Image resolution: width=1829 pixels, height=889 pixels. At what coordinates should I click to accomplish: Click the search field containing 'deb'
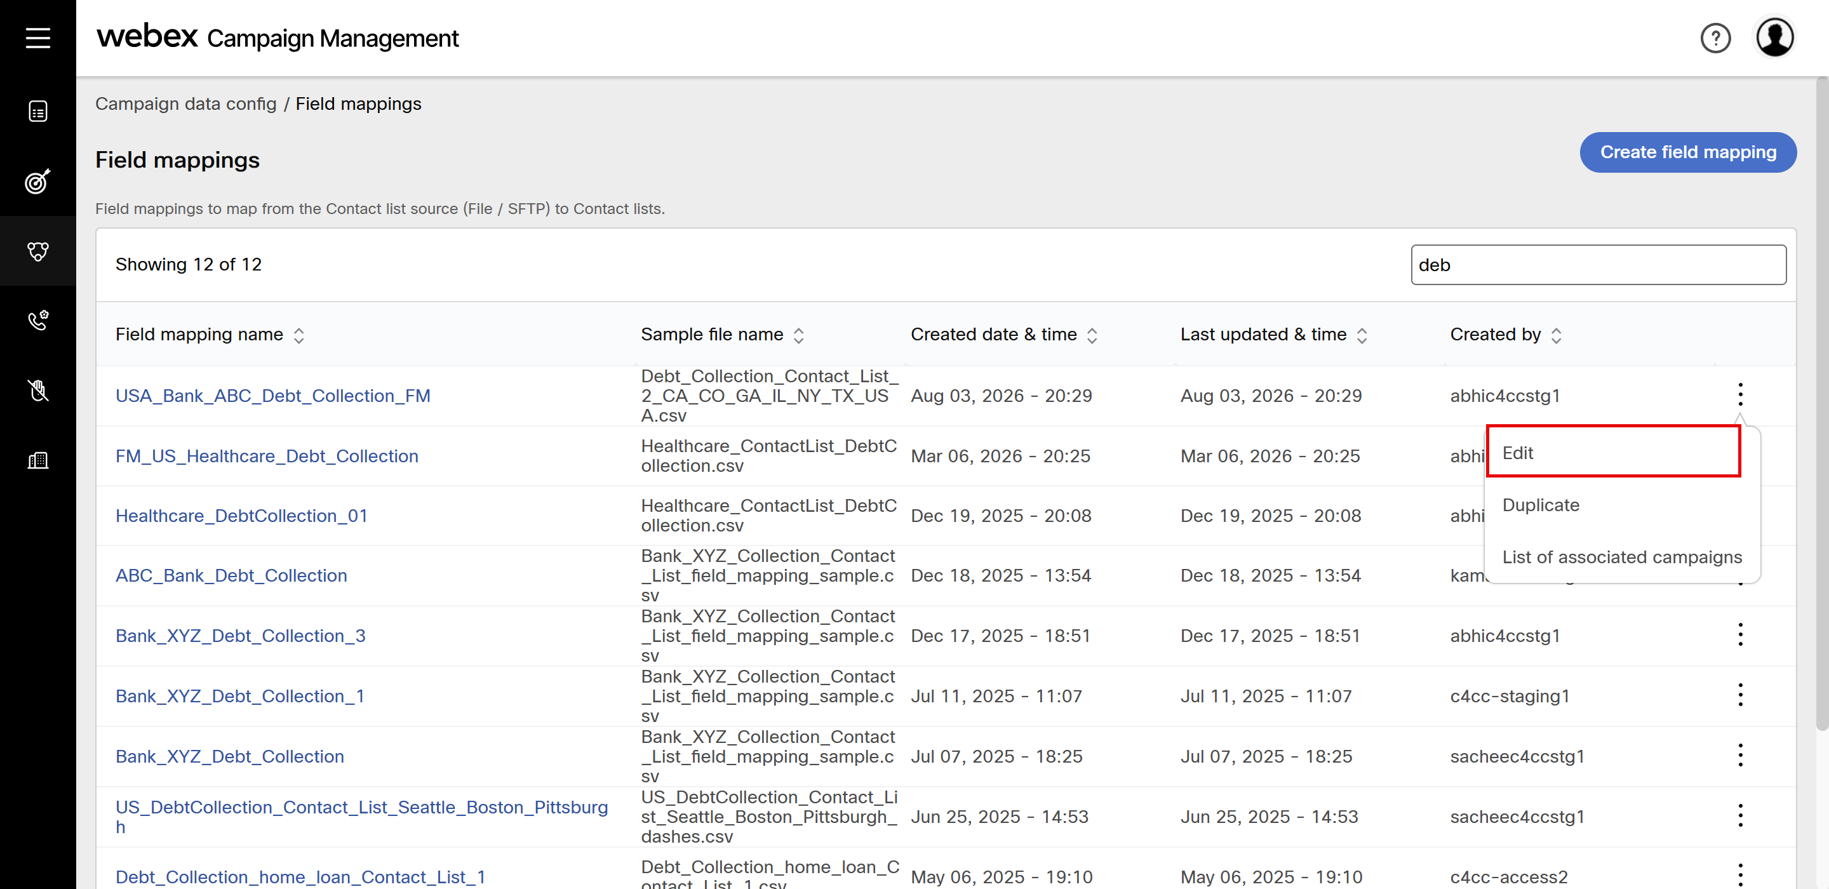(x=1598, y=265)
